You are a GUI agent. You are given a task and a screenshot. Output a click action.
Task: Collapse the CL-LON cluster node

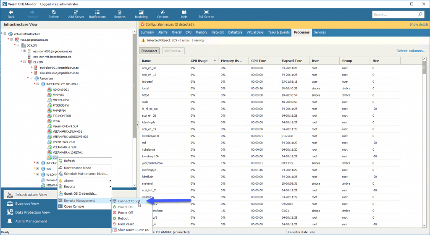coord(24,62)
